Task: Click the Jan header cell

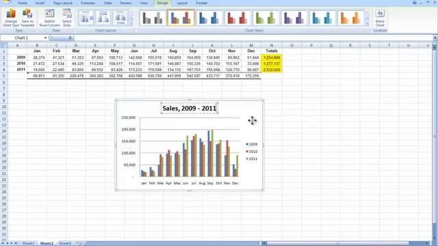Action: coord(37,51)
